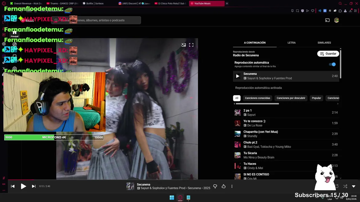Screen dimensions: 360x202
Task: Play the song SI NO ES CONTIGO
Action: [286, 176]
